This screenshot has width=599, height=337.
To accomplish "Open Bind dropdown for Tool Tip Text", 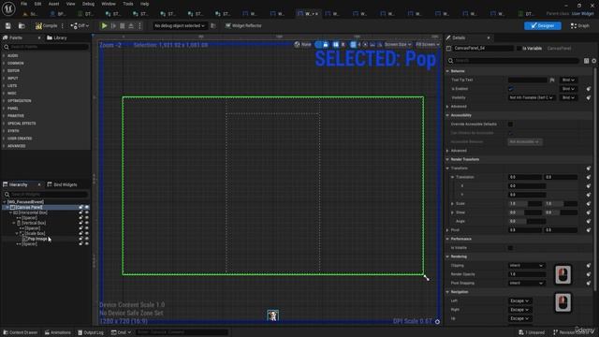I will pos(568,80).
